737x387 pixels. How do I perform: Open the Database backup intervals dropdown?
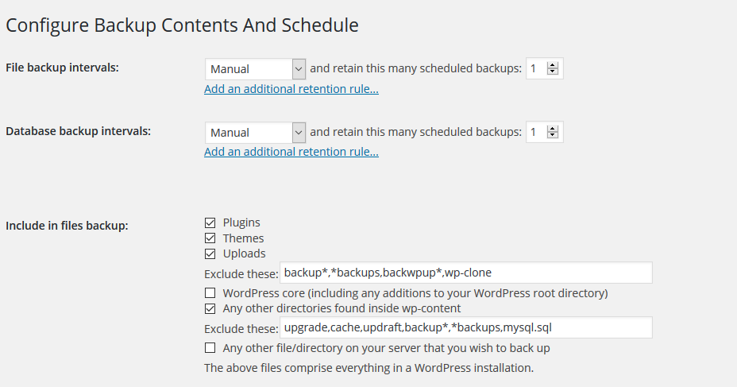255,133
